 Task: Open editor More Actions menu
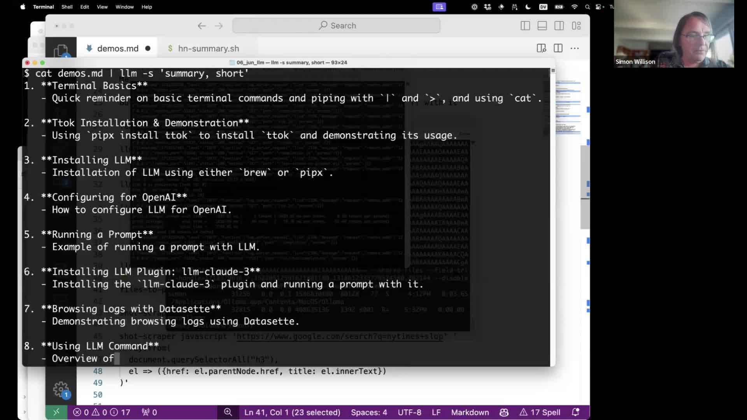[x=575, y=48]
